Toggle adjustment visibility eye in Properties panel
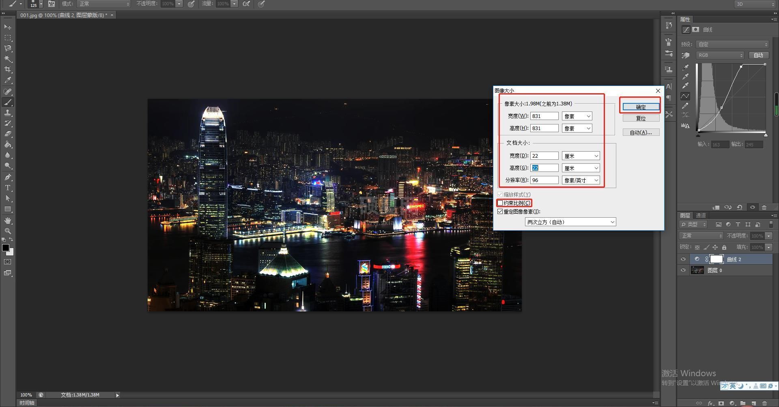 753,208
